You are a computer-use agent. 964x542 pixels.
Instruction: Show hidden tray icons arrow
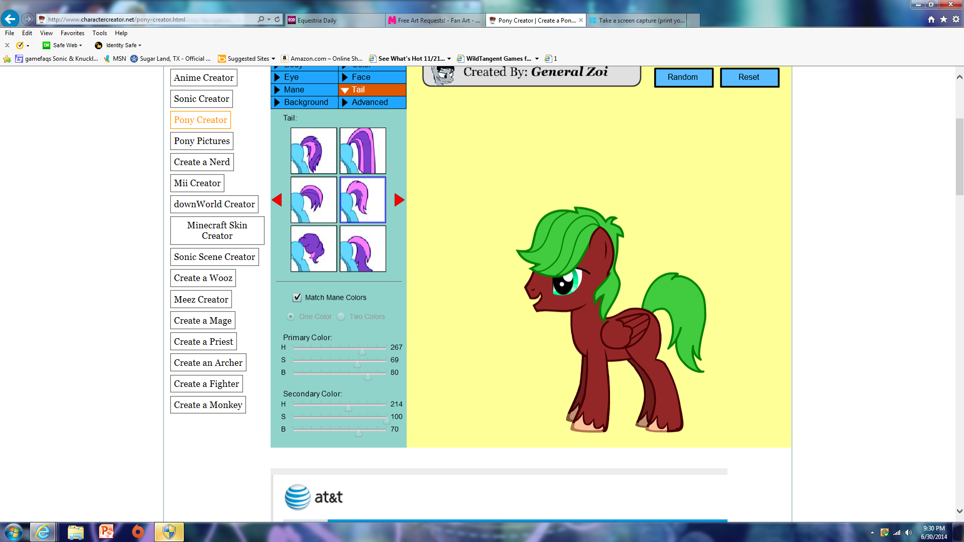(872, 532)
